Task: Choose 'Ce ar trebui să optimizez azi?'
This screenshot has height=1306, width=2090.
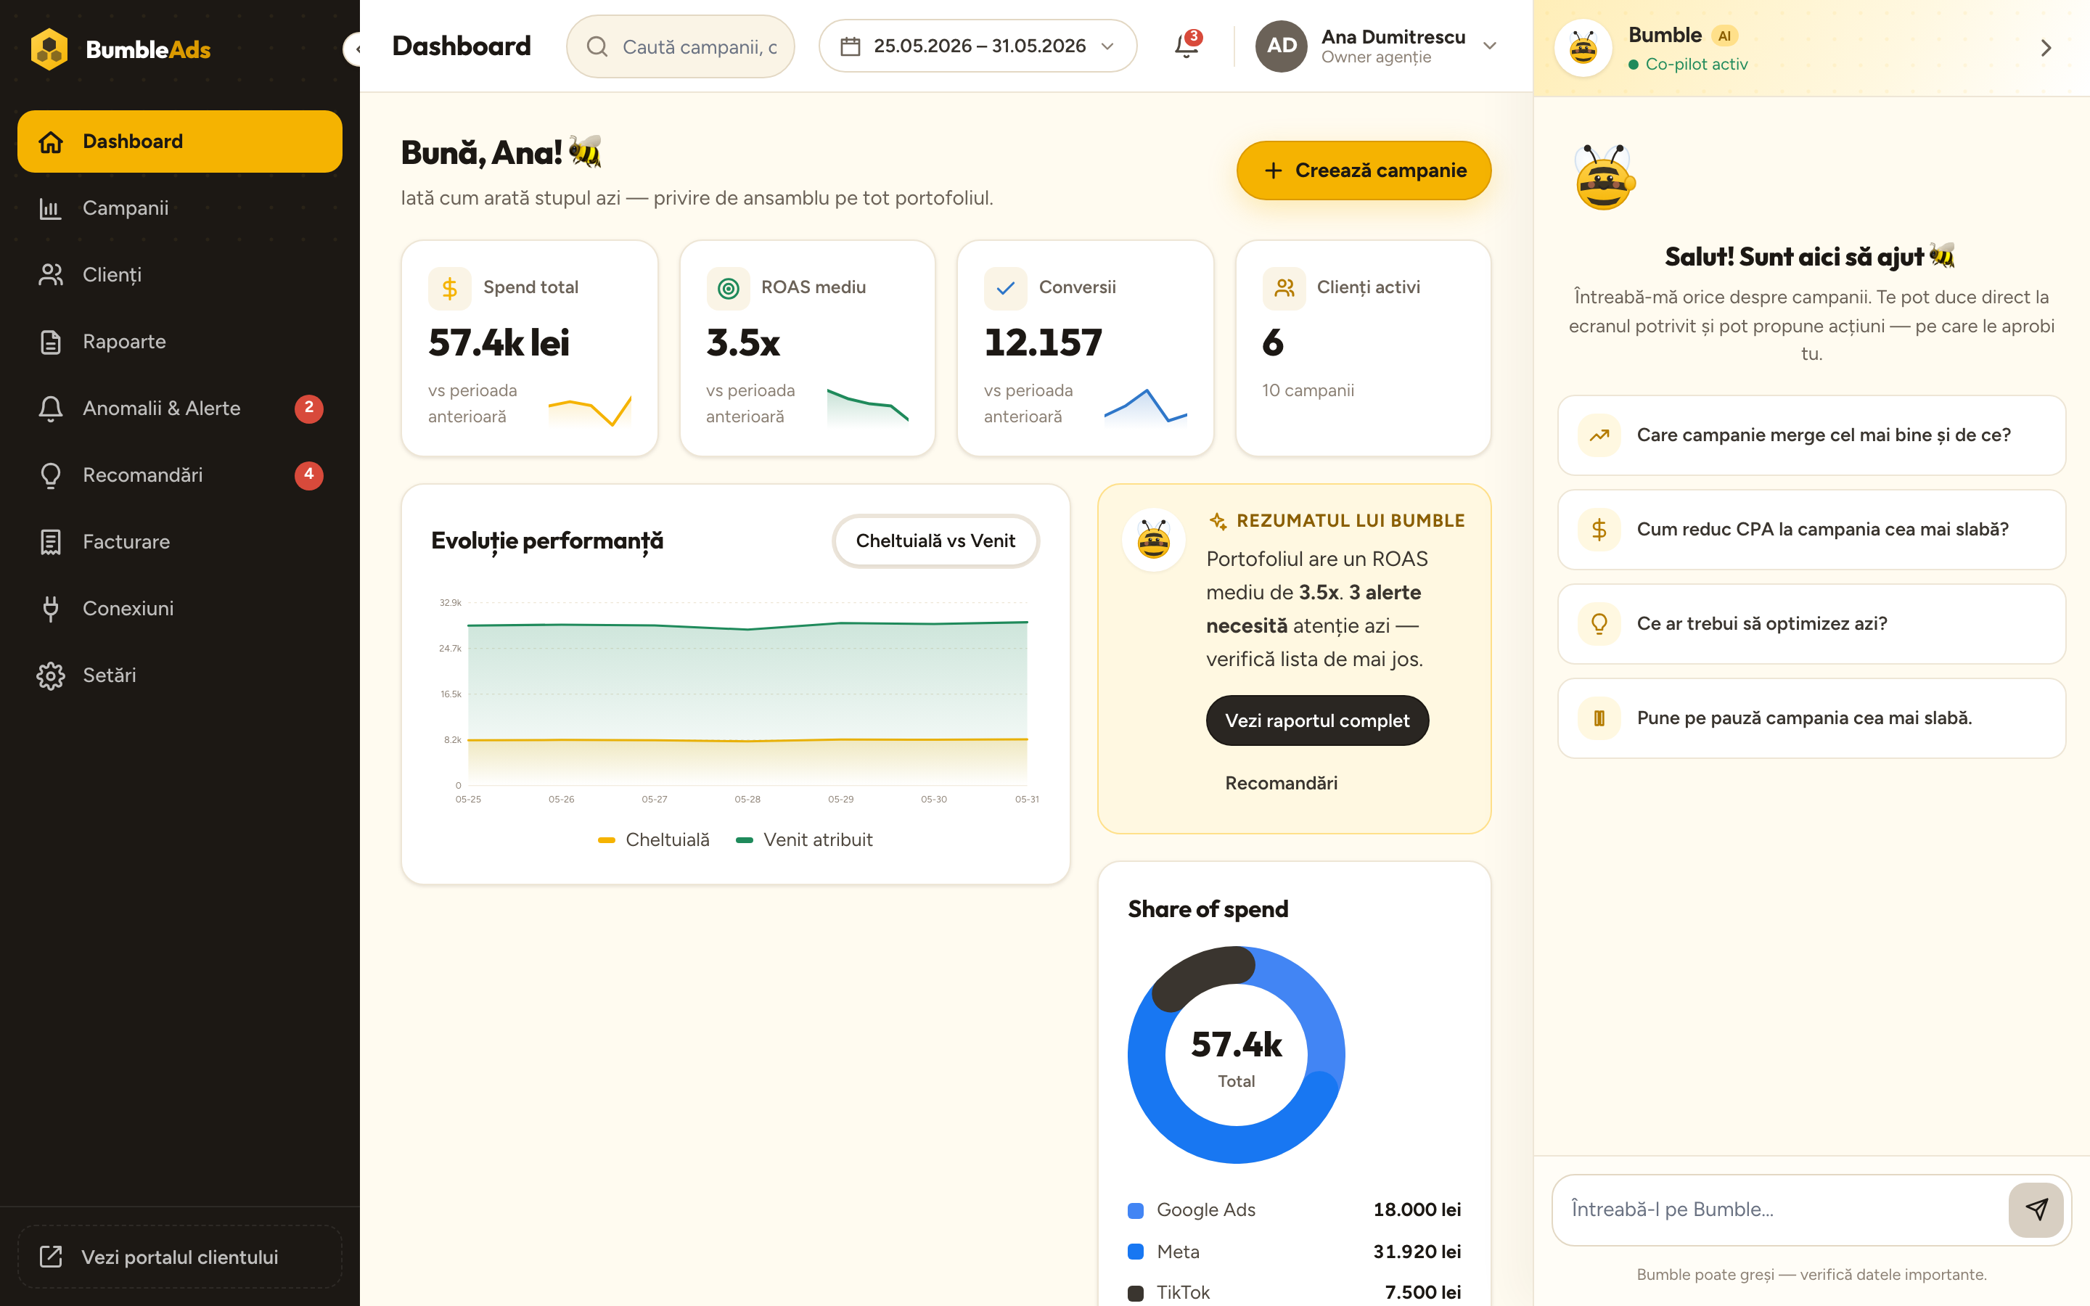Action: [1811, 624]
